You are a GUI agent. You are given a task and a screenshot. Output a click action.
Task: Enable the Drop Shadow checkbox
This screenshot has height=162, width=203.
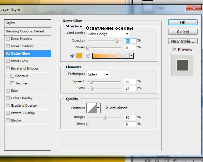pos(8,38)
